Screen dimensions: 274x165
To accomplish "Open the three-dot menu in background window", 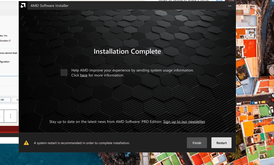I will point(10,116).
